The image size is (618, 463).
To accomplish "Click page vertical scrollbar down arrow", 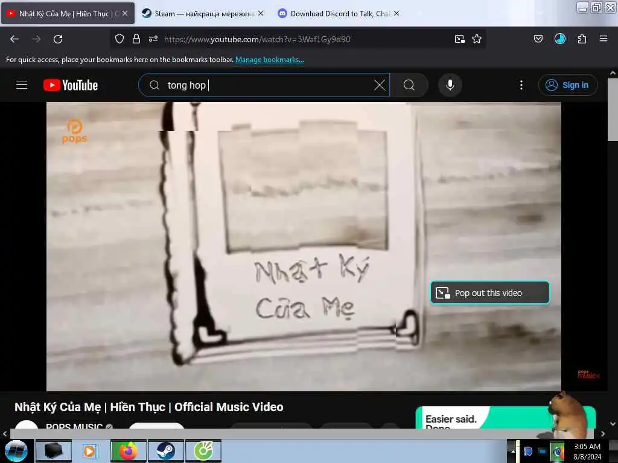I will click(x=613, y=424).
